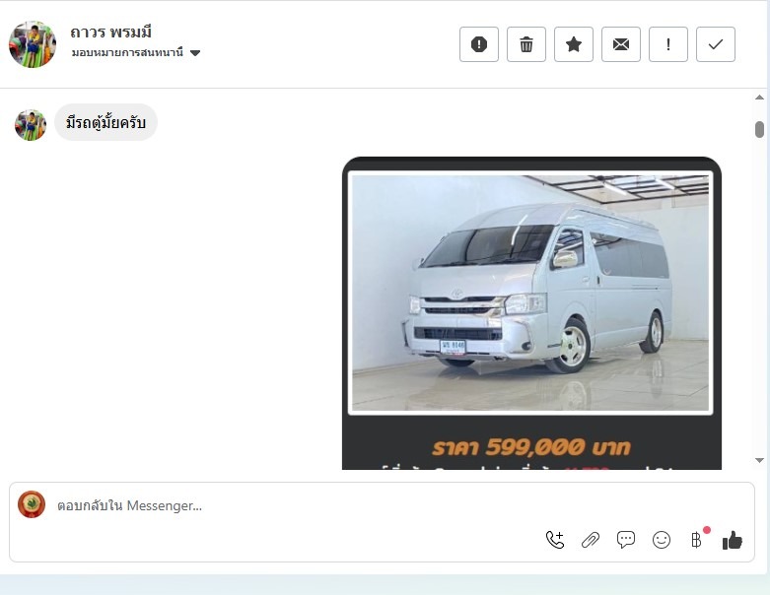The image size is (770, 595).
Task: Send a thumbs up like
Action: 733,540
